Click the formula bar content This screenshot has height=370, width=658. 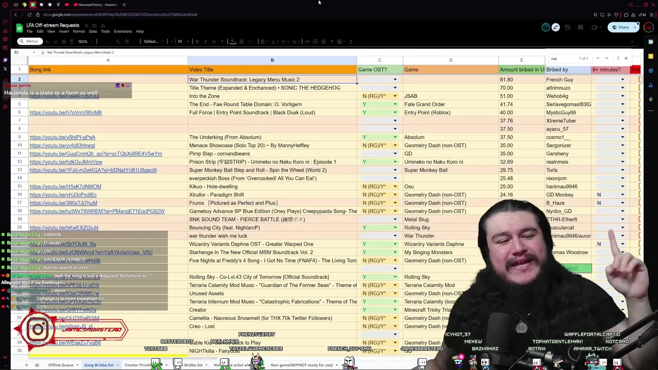(80, 52)
